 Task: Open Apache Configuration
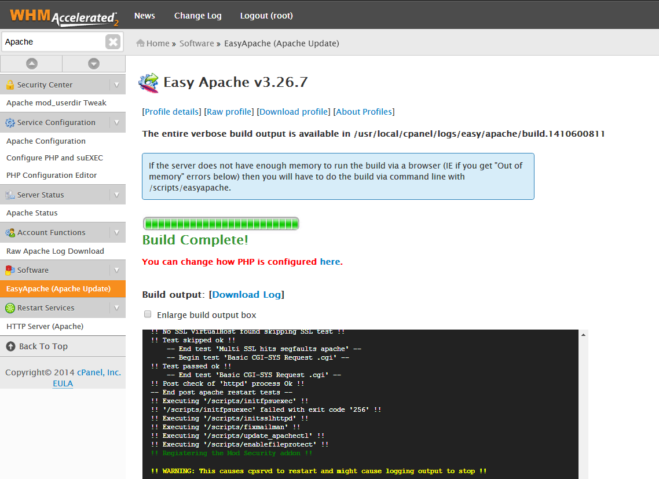point(46,141)
